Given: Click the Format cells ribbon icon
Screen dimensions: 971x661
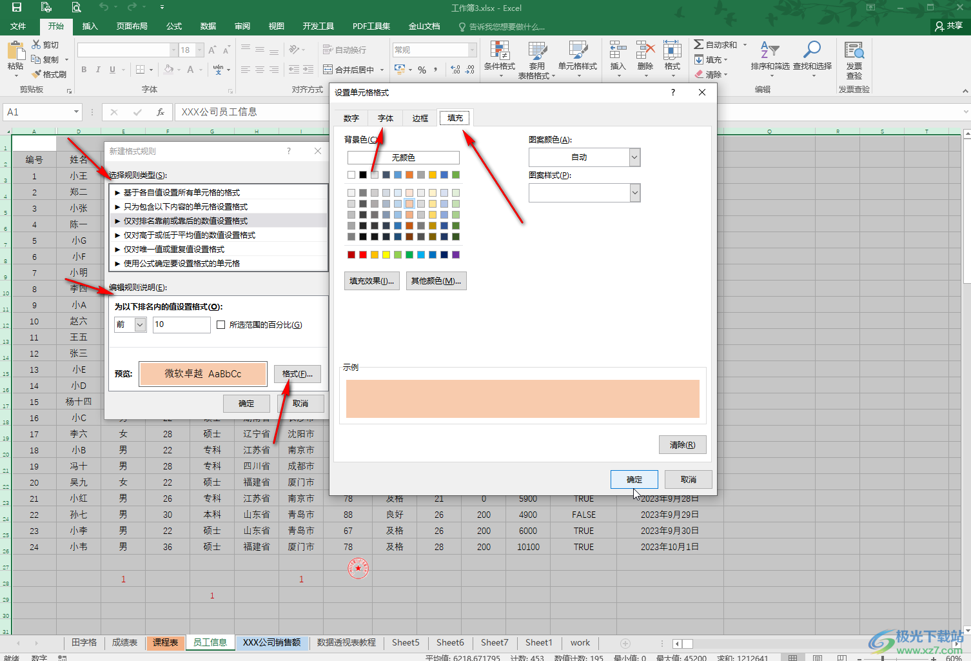Looking at the screenshot, I should click(x=672, y=51).
